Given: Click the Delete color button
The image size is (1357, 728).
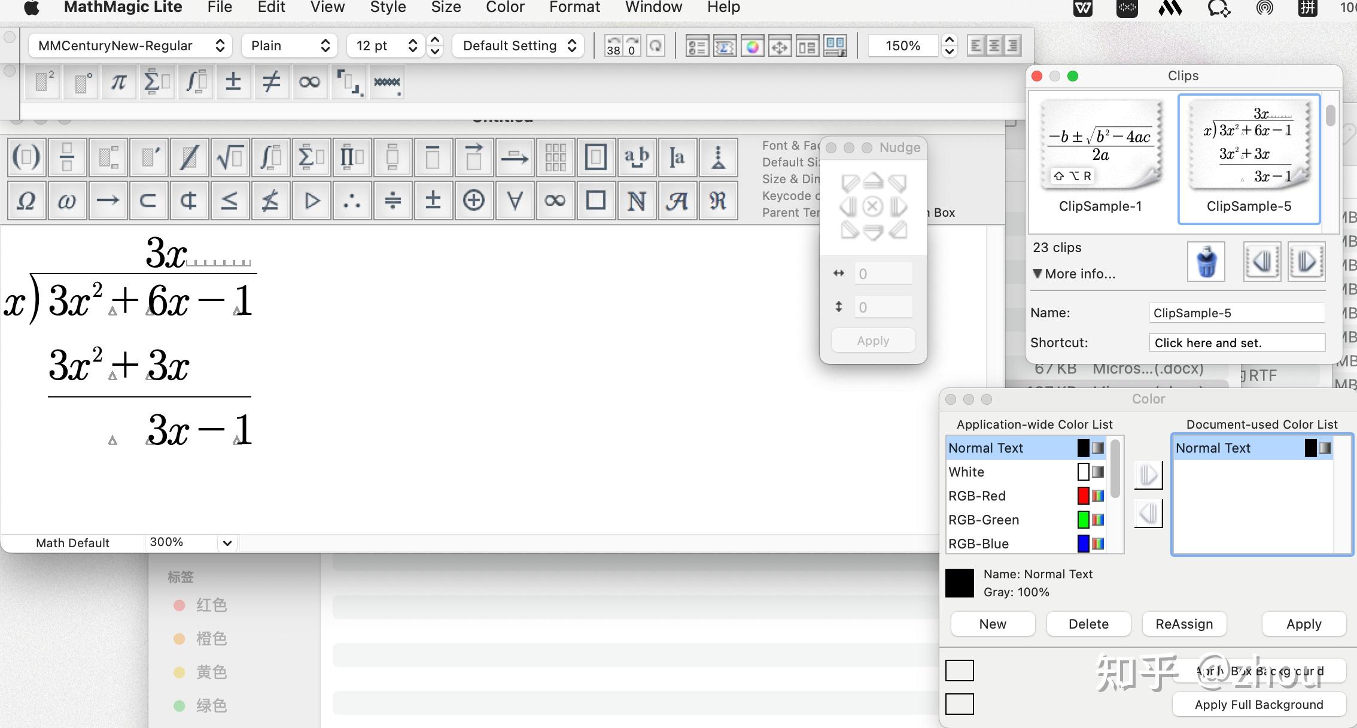Looking at the screenshot, I should [1088, 624].
